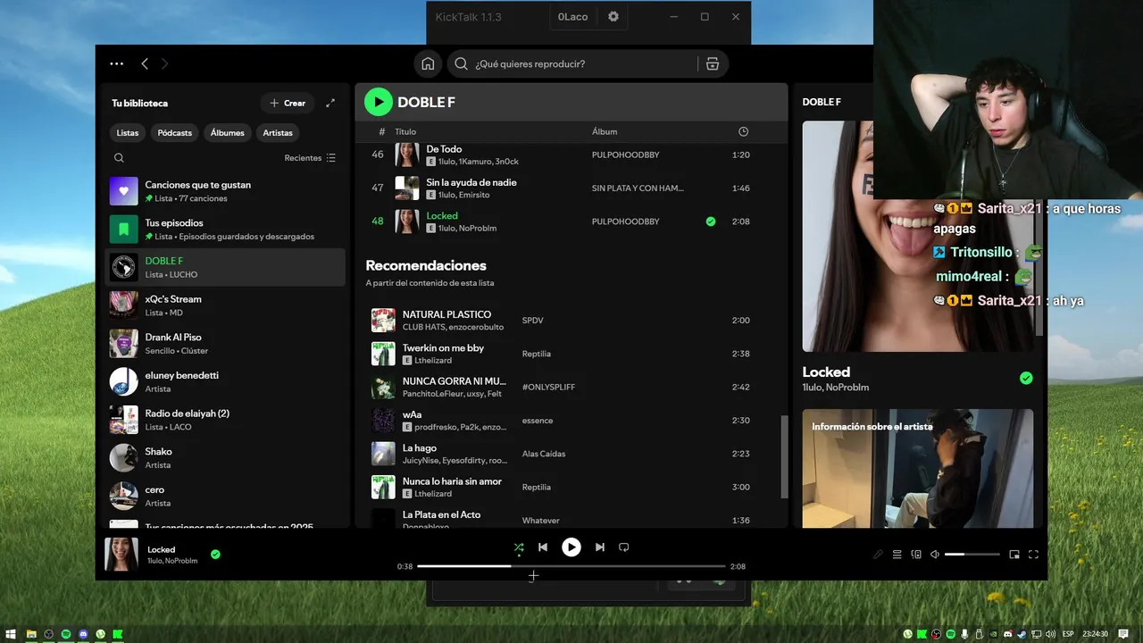
Task: Open the artist eluney benedetti
Action: [225, 382]
